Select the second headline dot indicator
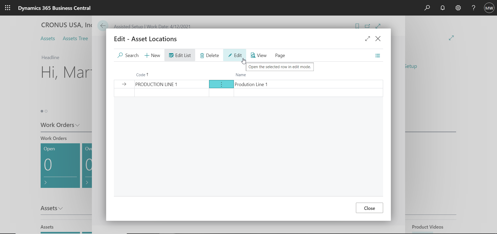The image size is (497, 234). click(46, 111)
